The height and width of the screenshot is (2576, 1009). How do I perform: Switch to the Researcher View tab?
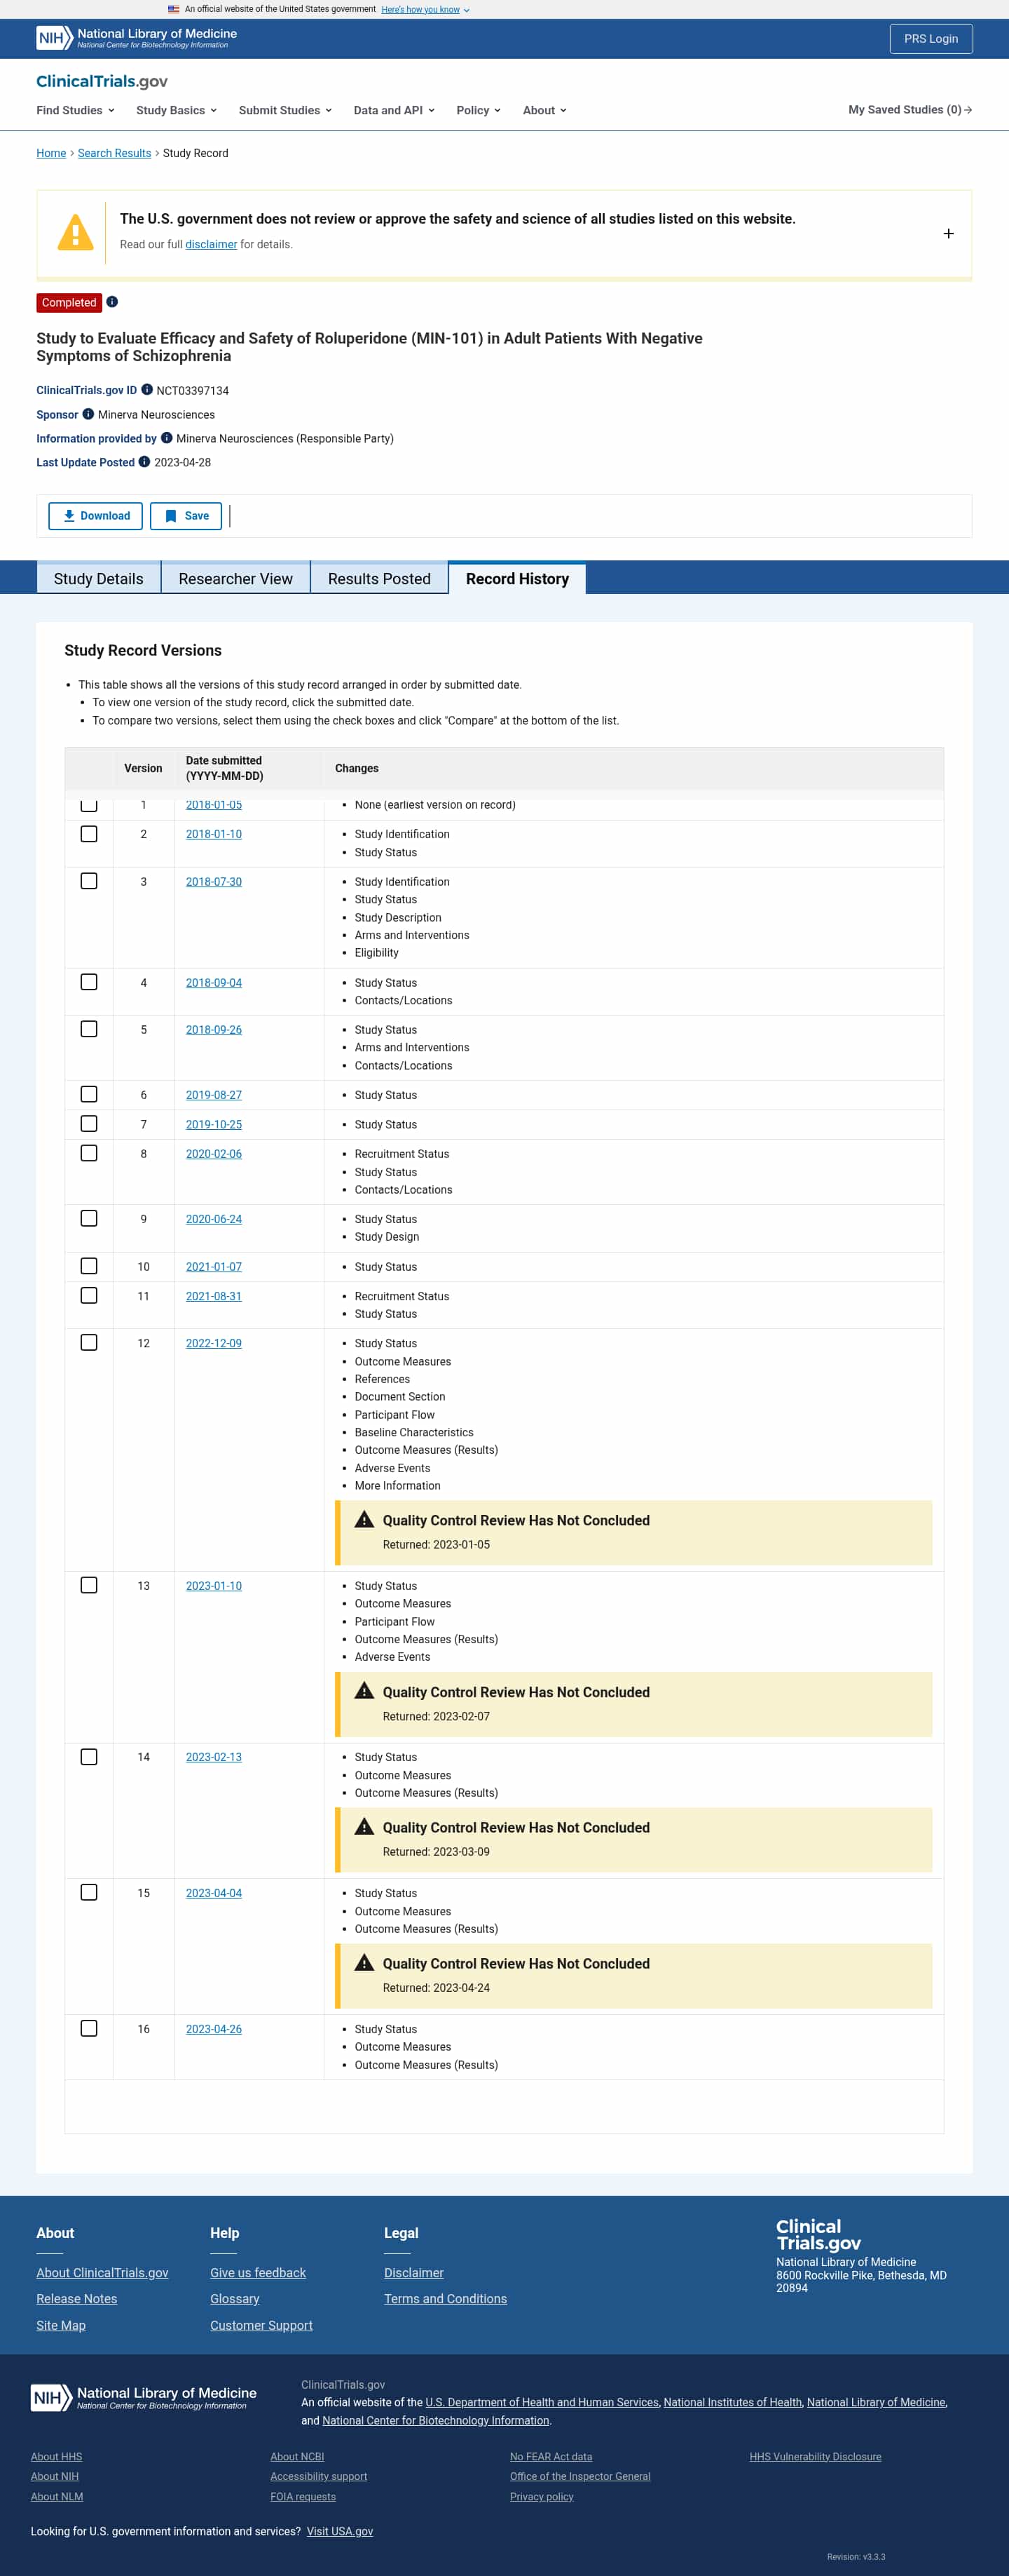(235, 578)
